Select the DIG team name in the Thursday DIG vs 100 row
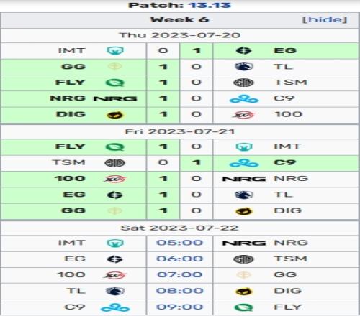 coord(71,114)
